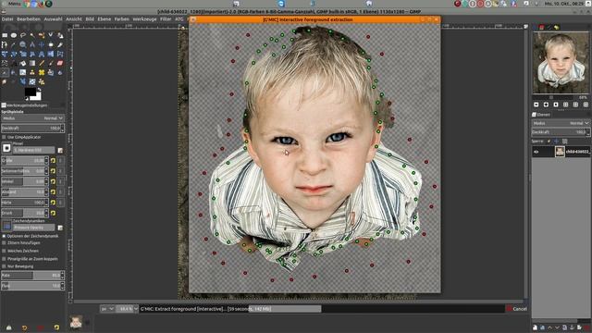The height and width of the screenshot is (333, 592).
Task: Click the black foreground color swatch
Action: pyautogui.click(x=31, y=91)
